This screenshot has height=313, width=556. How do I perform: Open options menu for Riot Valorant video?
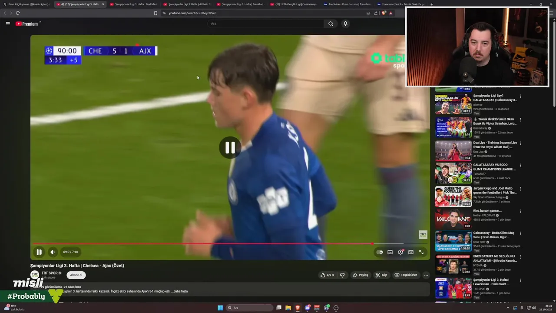point(521,211)
